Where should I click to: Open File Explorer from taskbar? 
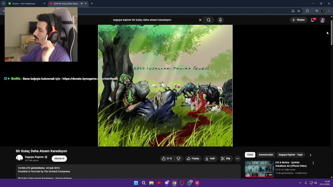[x=151, y=183]
